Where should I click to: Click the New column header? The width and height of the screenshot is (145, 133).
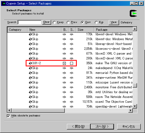(x=44, y=30)
